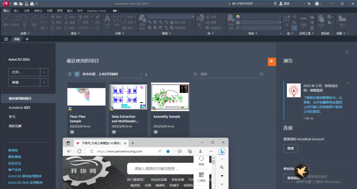Click the 登录 button under Autodesk Account
The image size is (357, 189).
291,148
